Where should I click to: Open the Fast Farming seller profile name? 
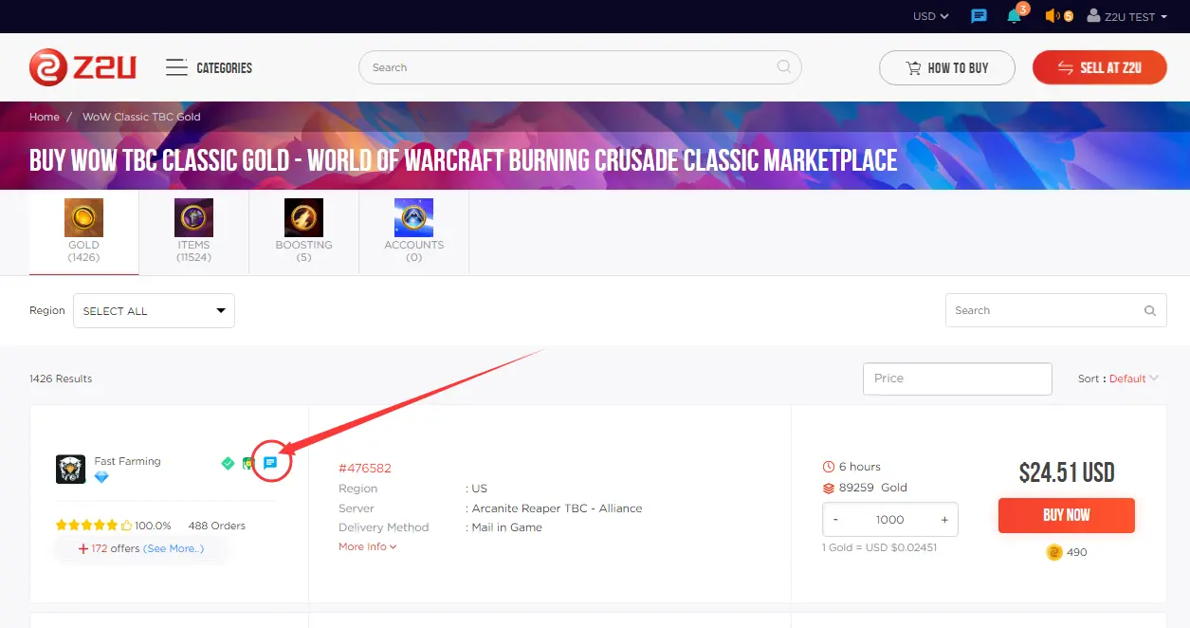tap(128, 461)
